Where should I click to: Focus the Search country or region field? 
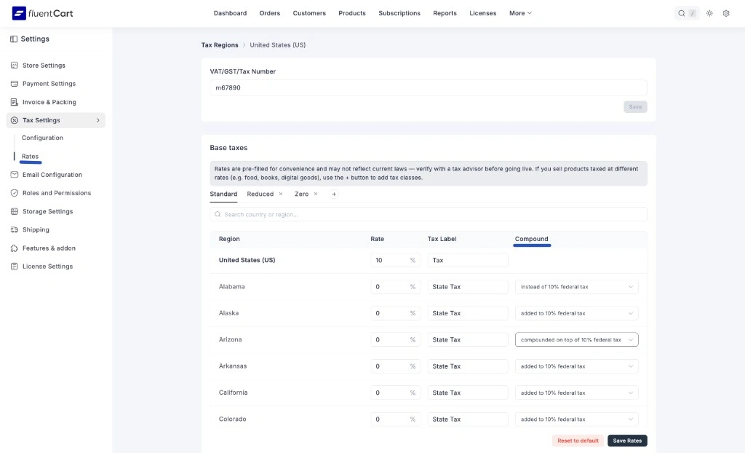point(428,215)
